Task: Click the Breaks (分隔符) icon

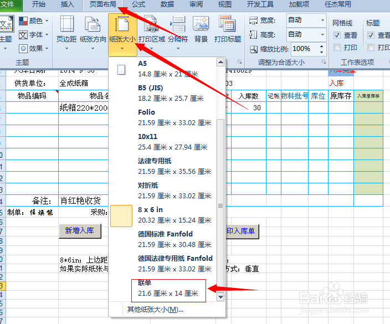Action: [178, 24]
